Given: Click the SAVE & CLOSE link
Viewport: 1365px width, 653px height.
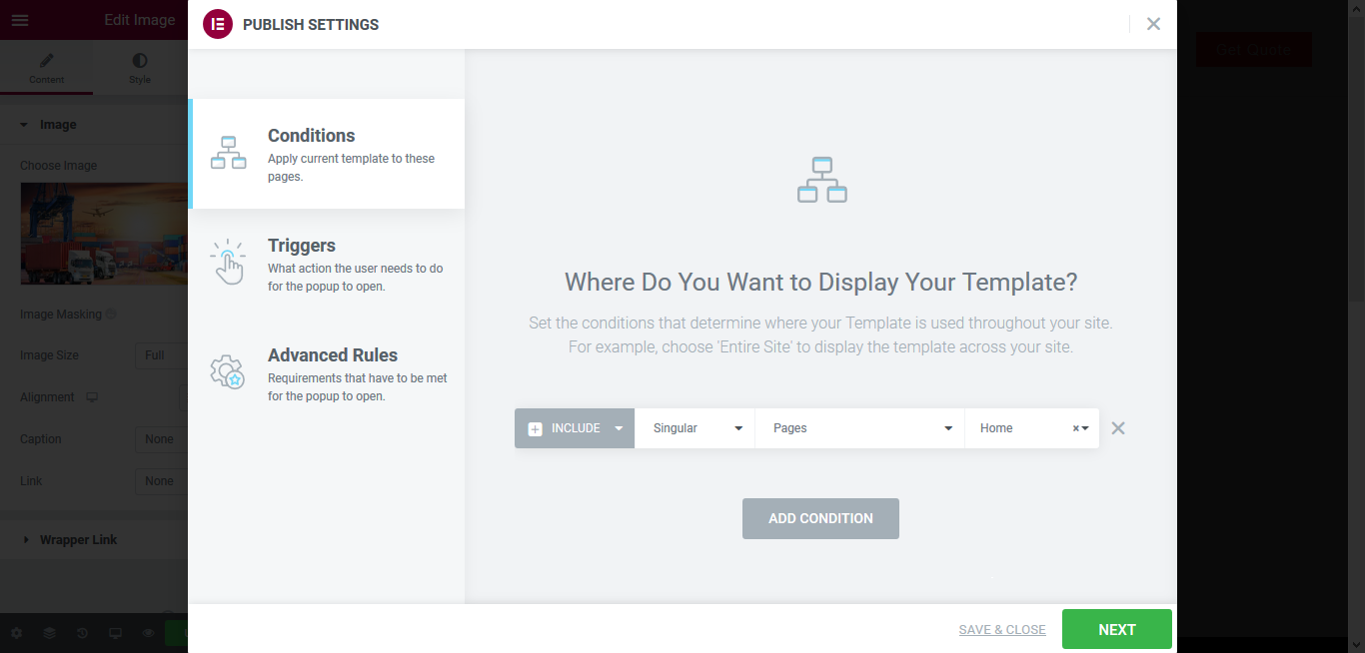Looking at the screenshot, I should [x=1002, y=630].
